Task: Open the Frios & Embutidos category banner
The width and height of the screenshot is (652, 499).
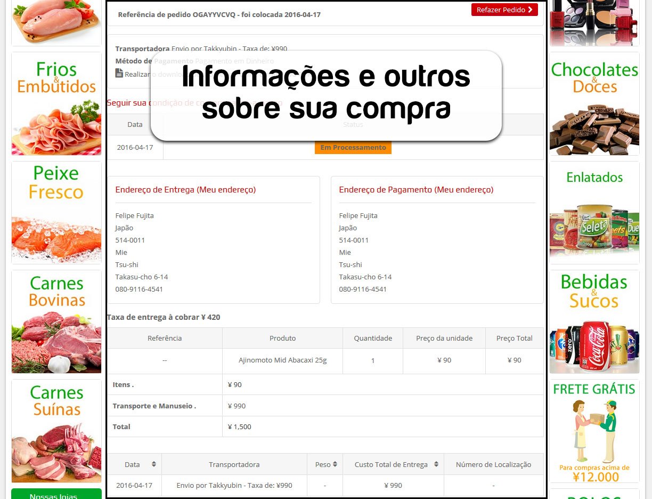Action: pos(56,103)
